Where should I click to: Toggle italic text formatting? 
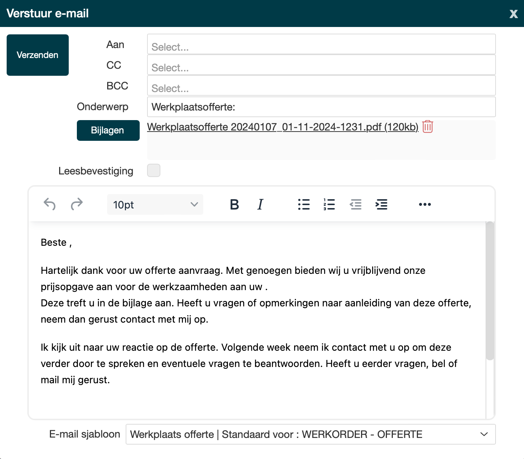260,204
